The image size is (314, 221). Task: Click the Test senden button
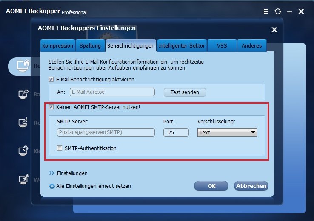coord(185,92)
